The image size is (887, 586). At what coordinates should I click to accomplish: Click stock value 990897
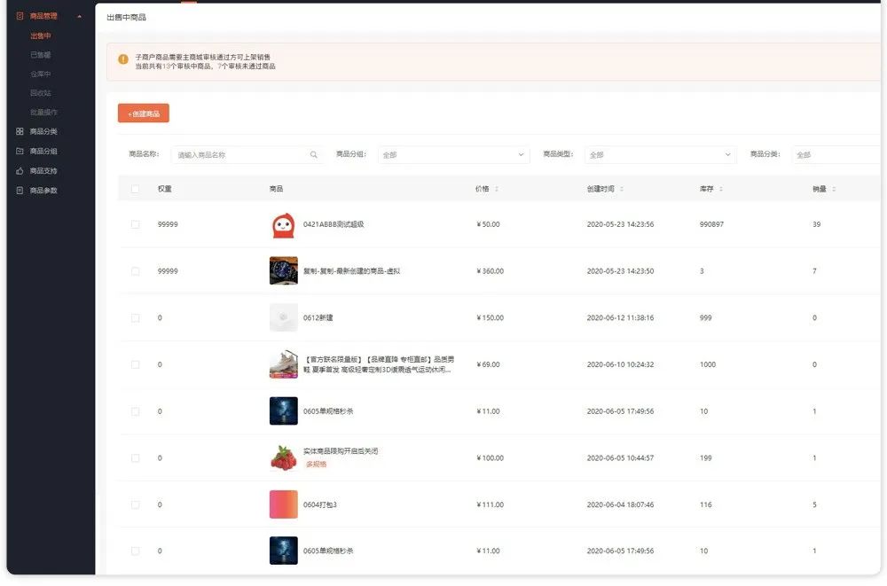(x=711, y=224)
